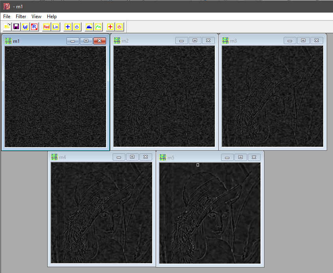Click the rn1 window document icon
This screenshot has height=273, width=333.
[8, 41]
